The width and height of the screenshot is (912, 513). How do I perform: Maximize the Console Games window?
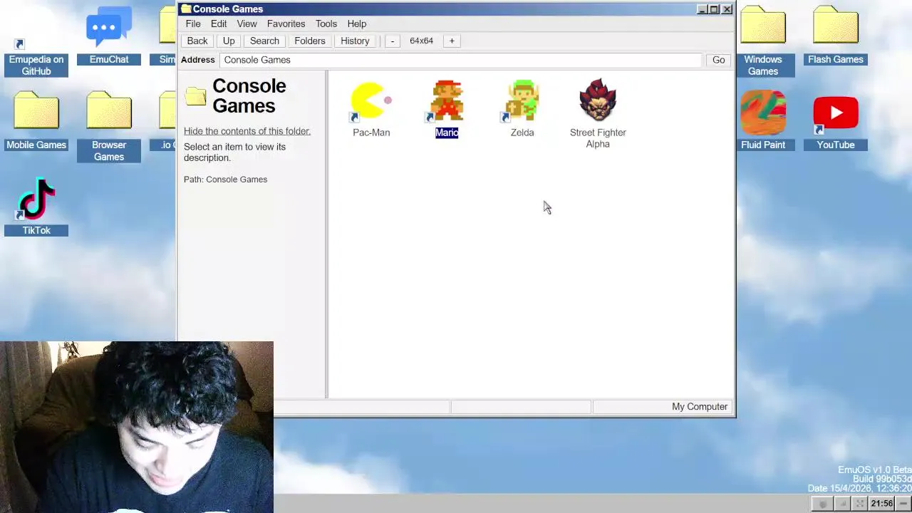(x=714, y=9)
